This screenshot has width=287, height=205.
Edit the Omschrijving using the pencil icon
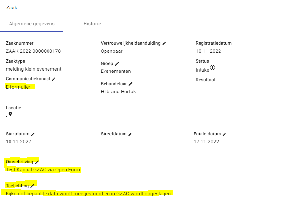[x=37, y=161]
